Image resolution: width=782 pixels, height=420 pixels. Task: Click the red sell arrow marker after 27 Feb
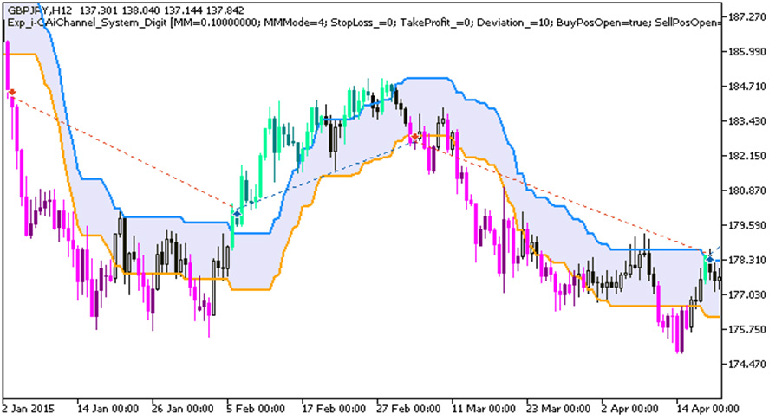point(414,137)
